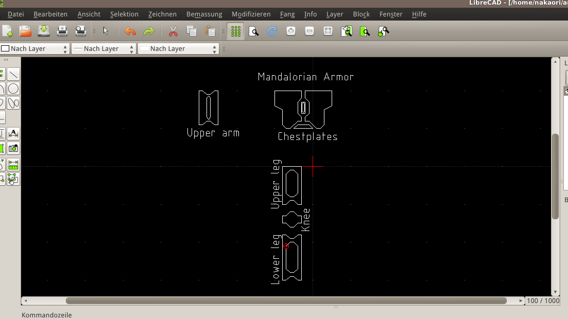Open the Layer menu

[x=335, y=14]
